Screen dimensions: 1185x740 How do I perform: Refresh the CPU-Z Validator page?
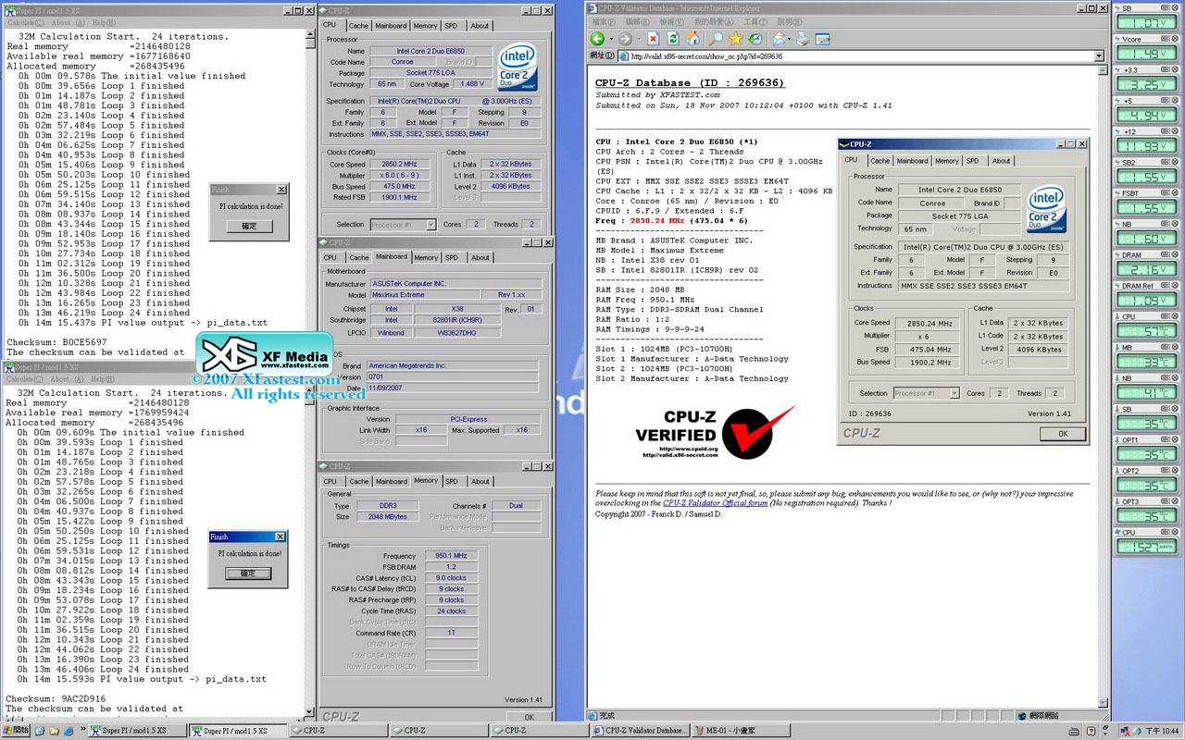coord(673,39)
